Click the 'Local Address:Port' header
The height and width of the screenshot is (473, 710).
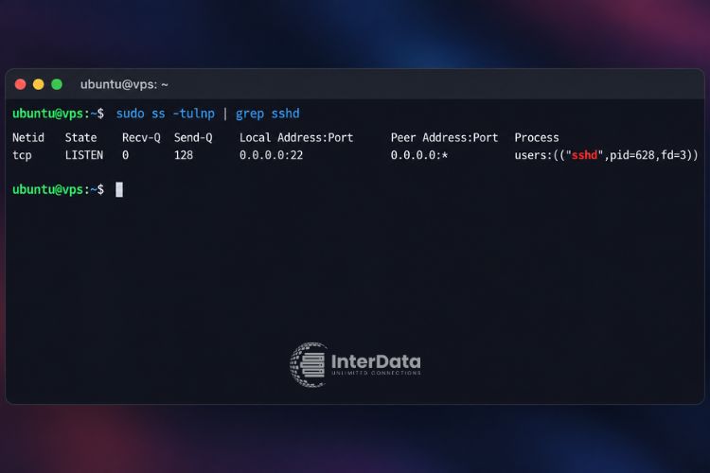[x=296, y=137]
